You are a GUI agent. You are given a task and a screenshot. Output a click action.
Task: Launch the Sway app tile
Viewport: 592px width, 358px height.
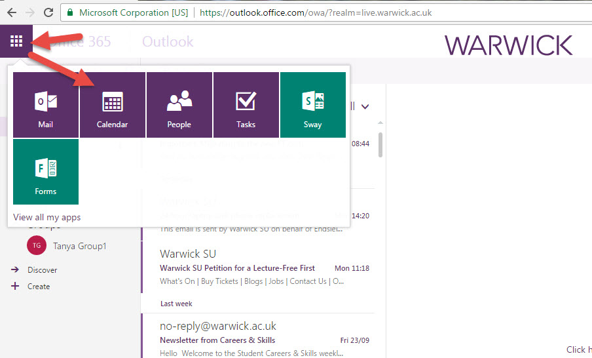click(313, 105)
